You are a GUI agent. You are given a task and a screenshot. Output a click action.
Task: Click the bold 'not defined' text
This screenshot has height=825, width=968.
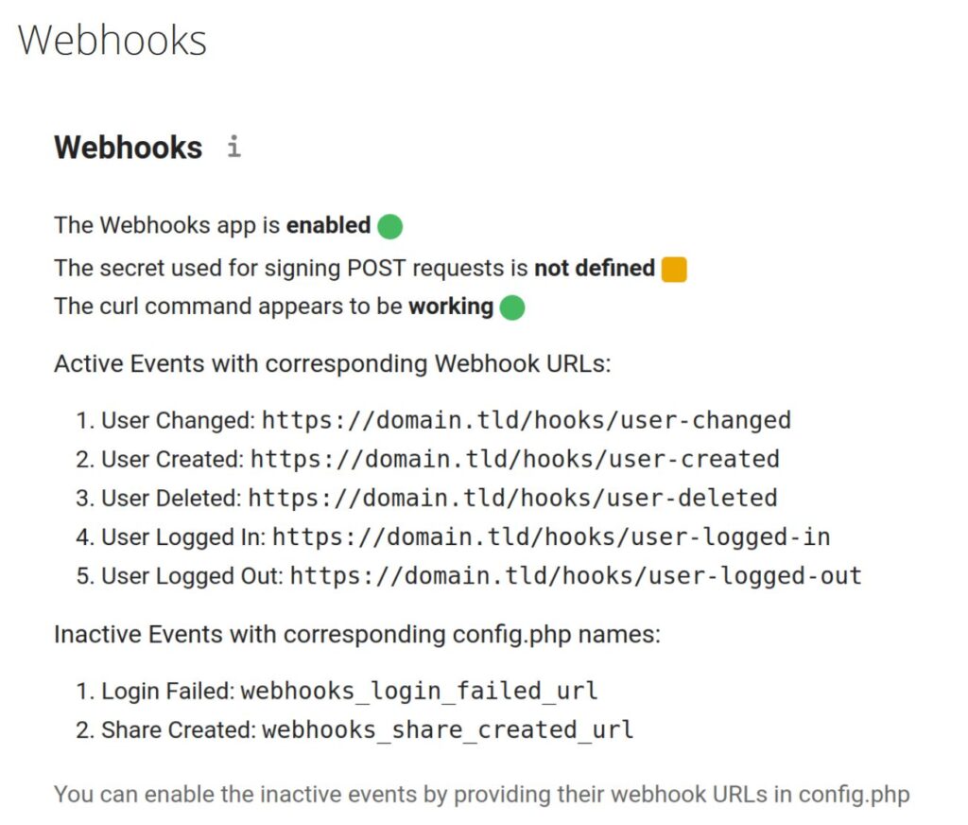pyautogui.click(x=595, y=268)
